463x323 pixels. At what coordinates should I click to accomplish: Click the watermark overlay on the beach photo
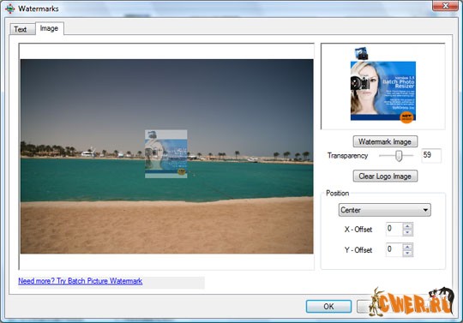click(x=166, y=154)
